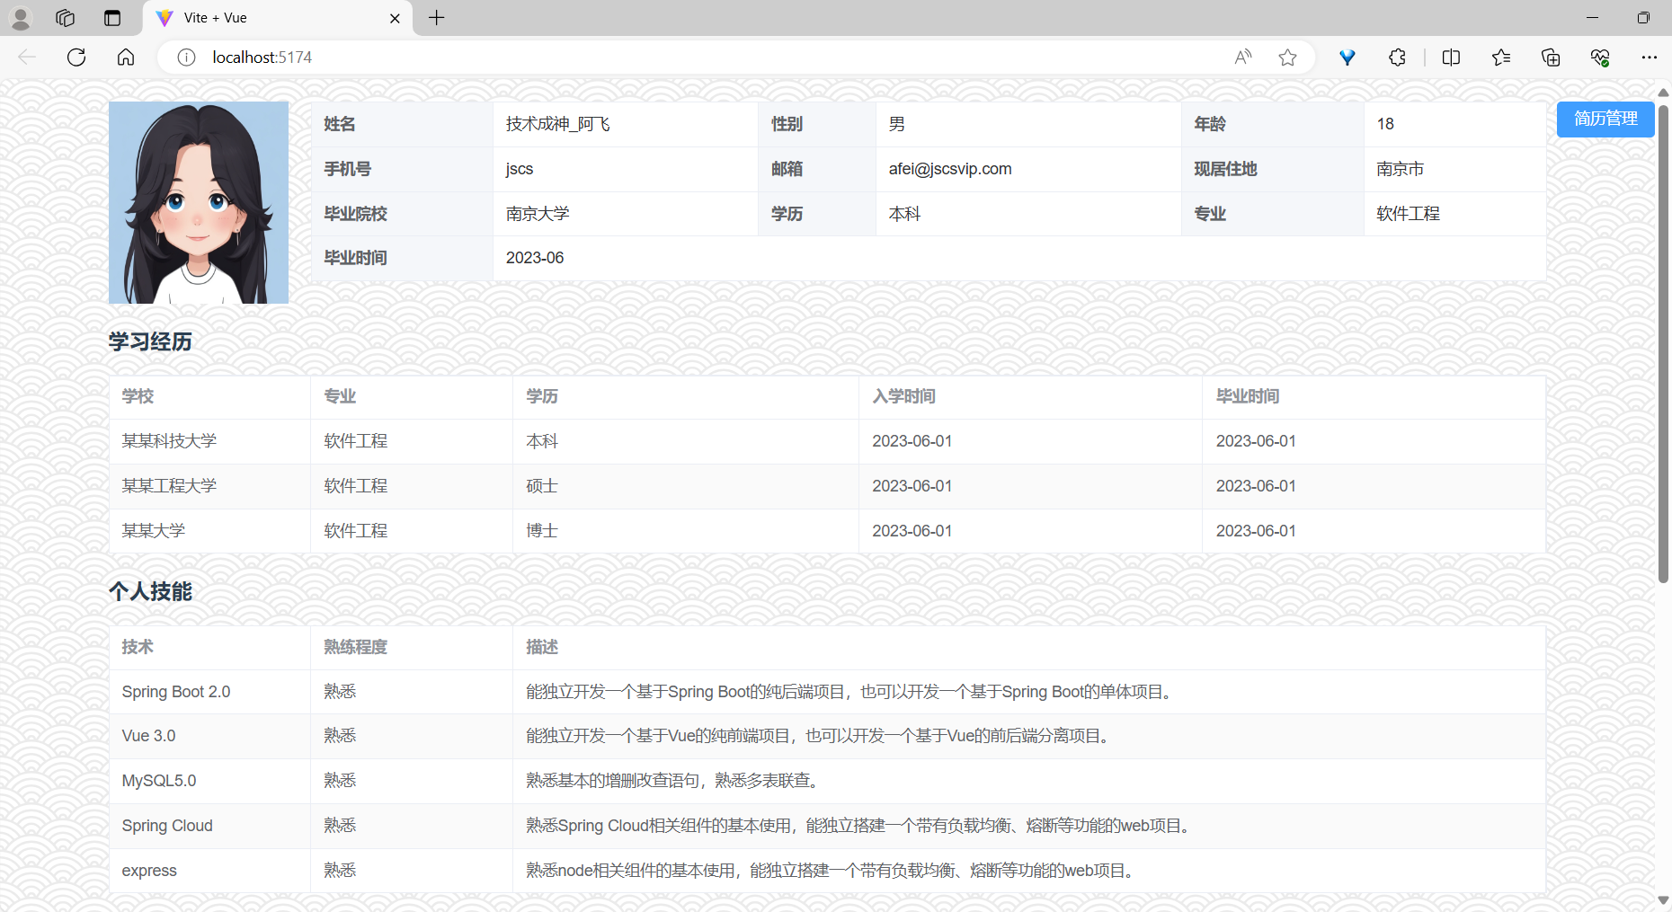Select the Vite + Vue tab

tap(277, 18)
